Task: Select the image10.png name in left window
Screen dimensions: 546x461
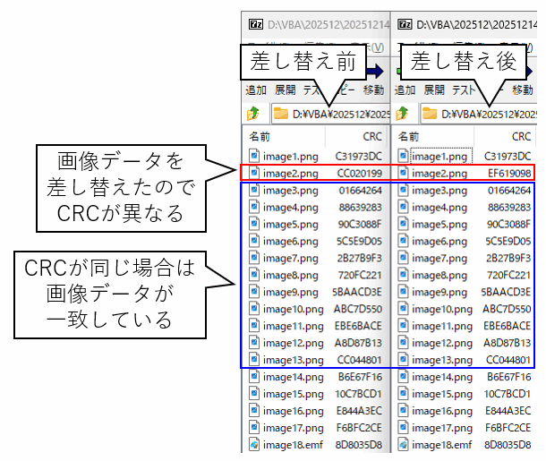Action: (x=294, y=309)
